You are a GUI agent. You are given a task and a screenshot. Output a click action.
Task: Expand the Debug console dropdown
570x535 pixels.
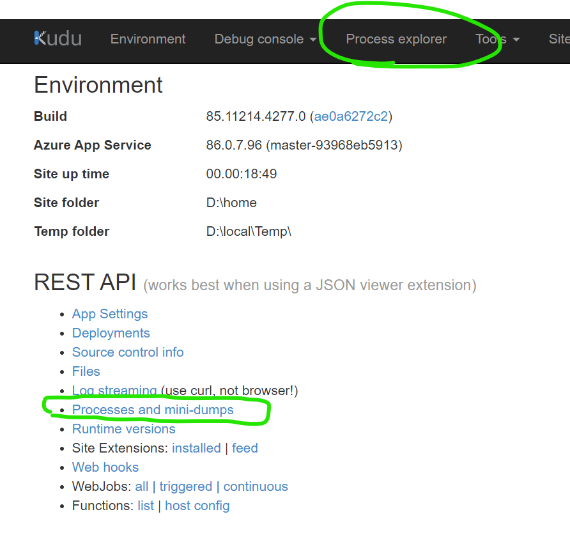click(265, 39)
